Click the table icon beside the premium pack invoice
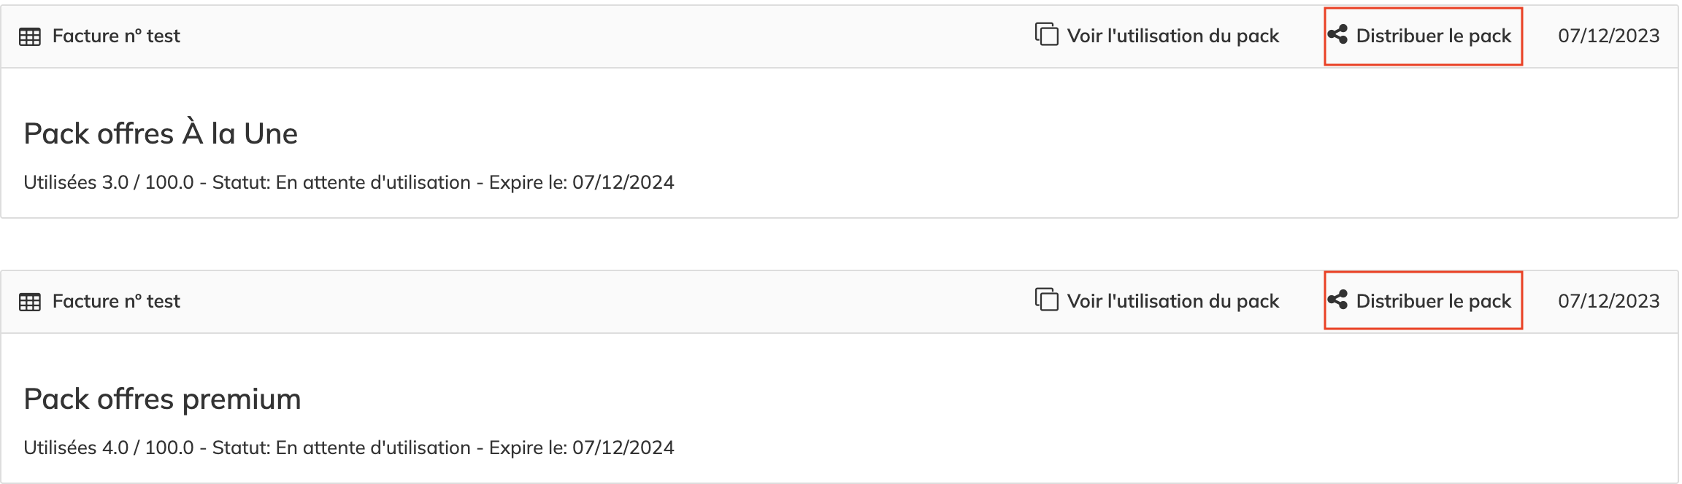This screenshot has height=484, width=1682. point(30,302)
